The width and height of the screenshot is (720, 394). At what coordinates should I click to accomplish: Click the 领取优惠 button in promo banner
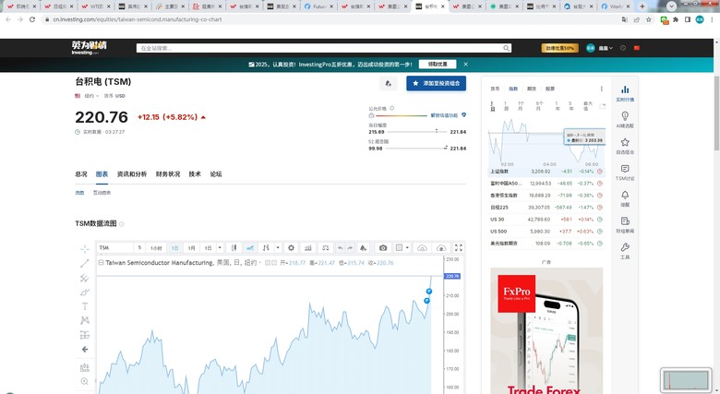(438, 65)
